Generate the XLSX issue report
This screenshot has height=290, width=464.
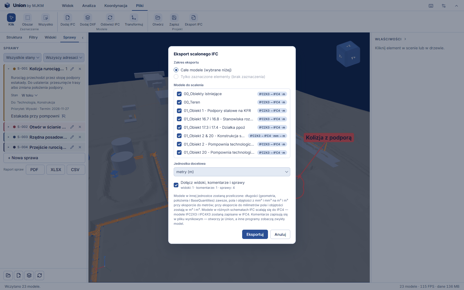tap(56, 170)
